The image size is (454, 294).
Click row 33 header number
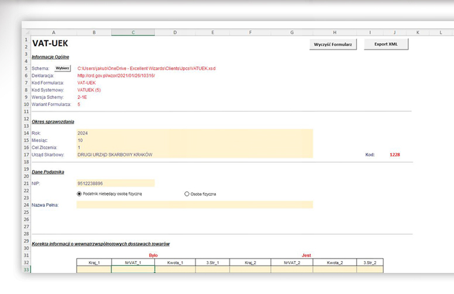pos(26,269)
